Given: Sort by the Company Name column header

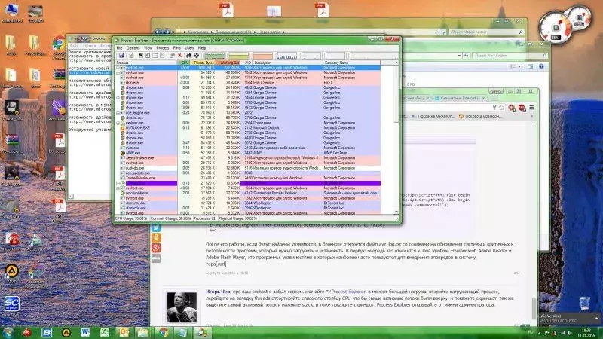Looking at the screenshot, I should point(351,63).
